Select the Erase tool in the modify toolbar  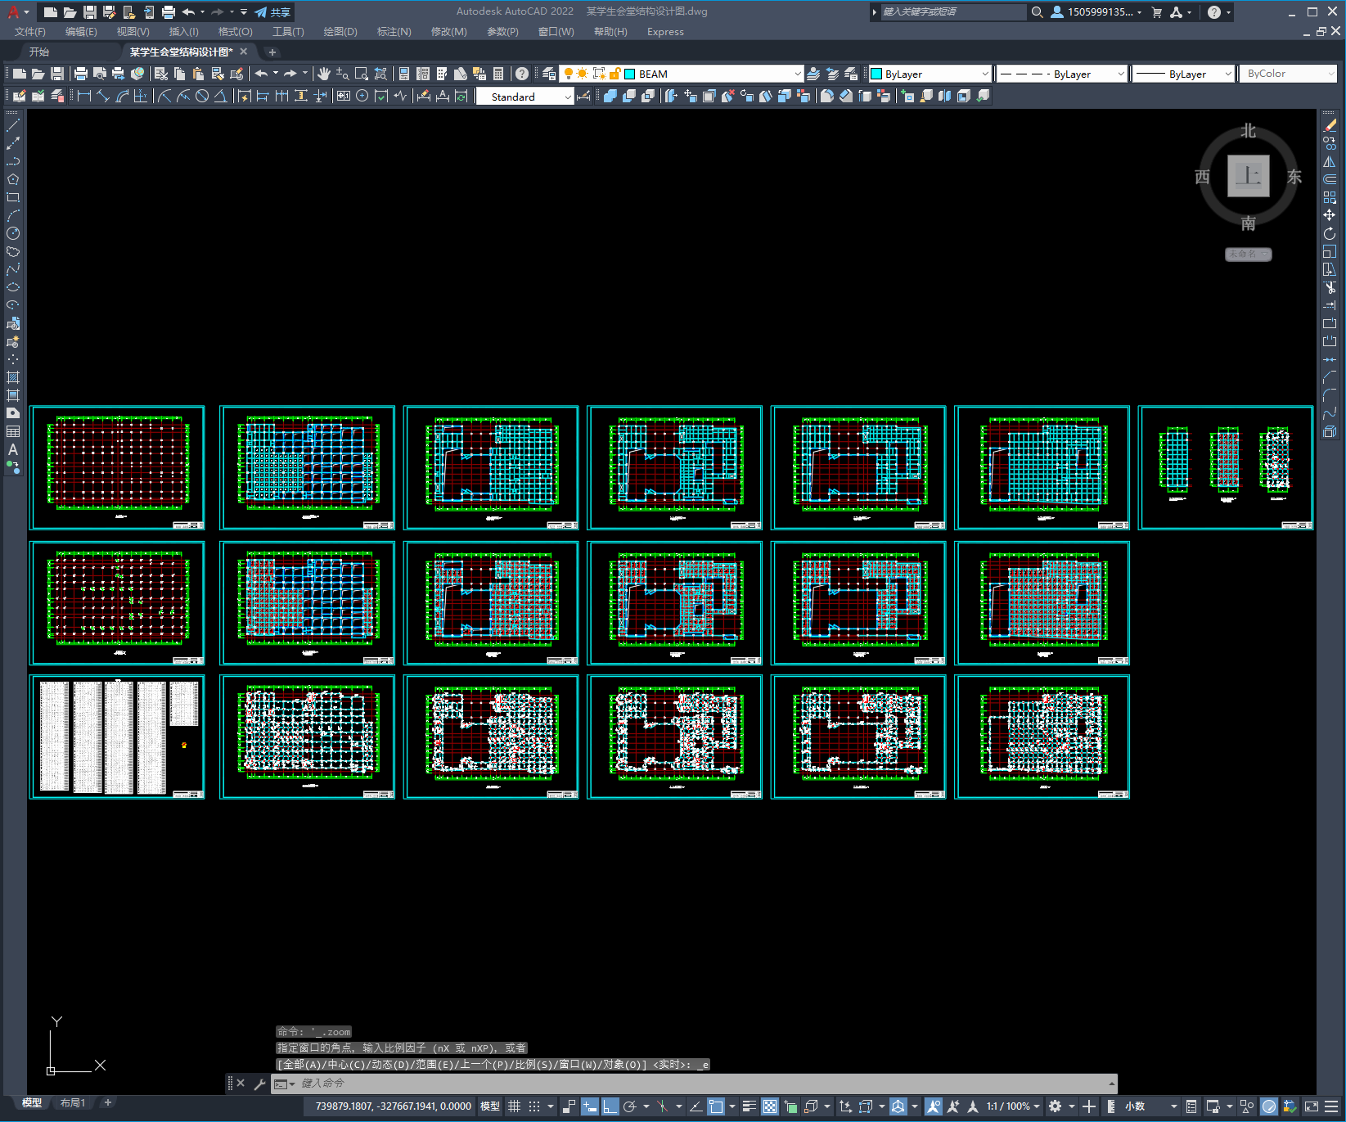1330,125
